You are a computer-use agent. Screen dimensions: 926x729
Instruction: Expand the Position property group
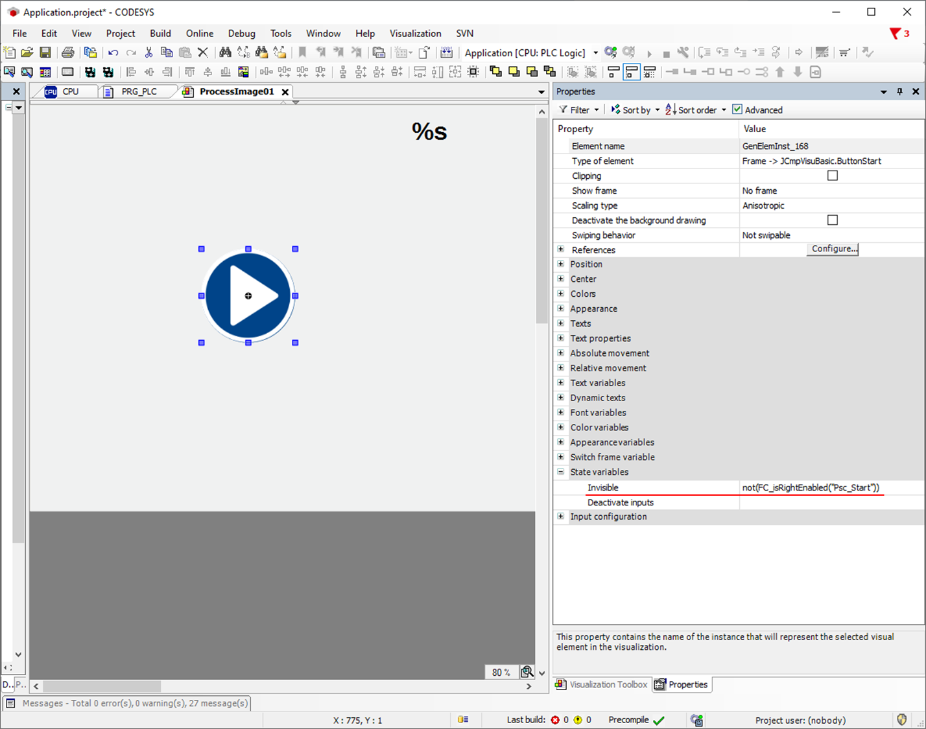coord(561,264)
